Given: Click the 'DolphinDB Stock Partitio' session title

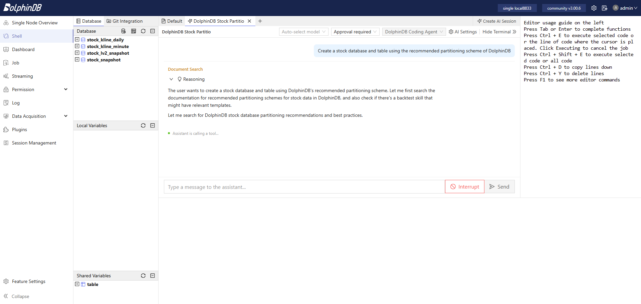Looking at the screenshot, I should click(186, 32).
